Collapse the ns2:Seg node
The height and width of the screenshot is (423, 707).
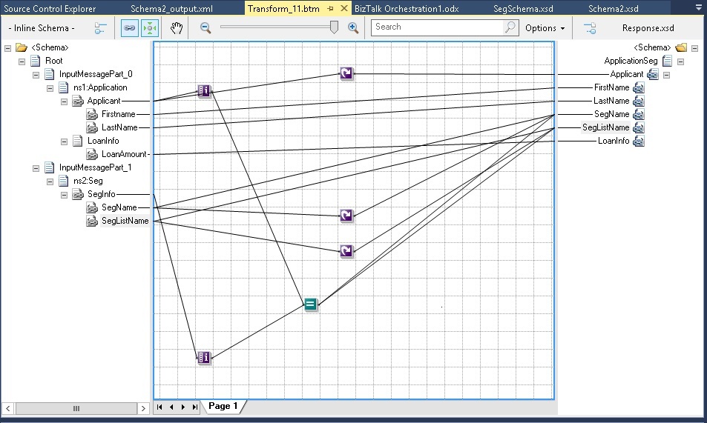pyautogui.click(x=50, y=181)
